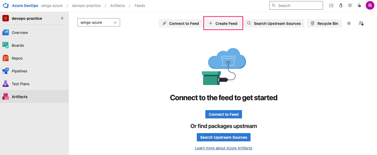Click the blue Search Upstream Sources button
Image resolution: width=377 pixels, height=155 pixels.
pyautogui.click(x=224, y=137)
